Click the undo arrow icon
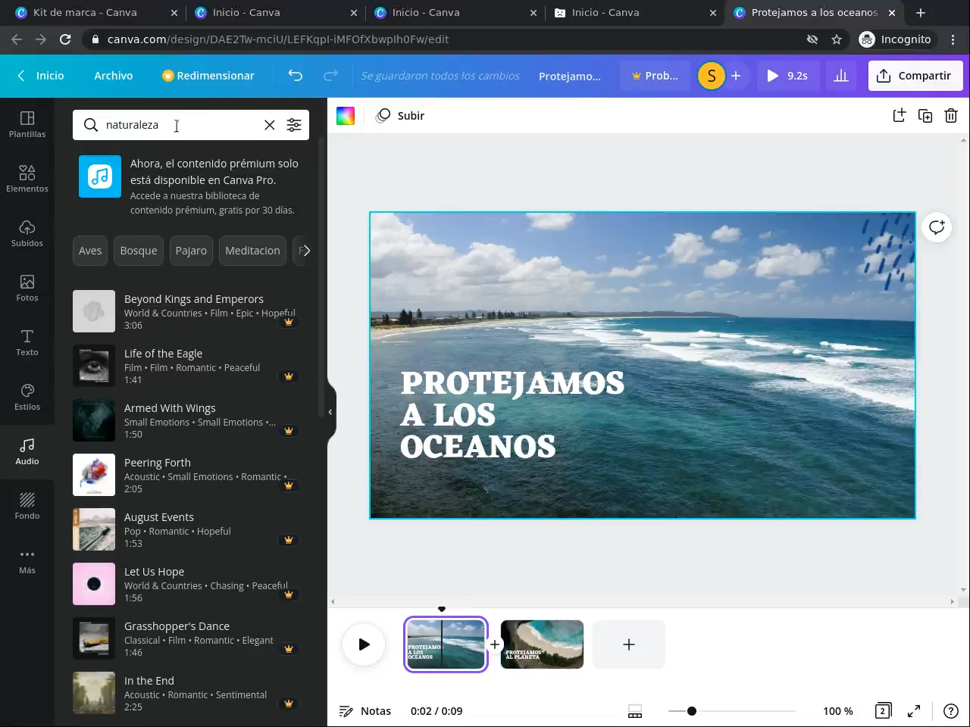 coord(296,76)
